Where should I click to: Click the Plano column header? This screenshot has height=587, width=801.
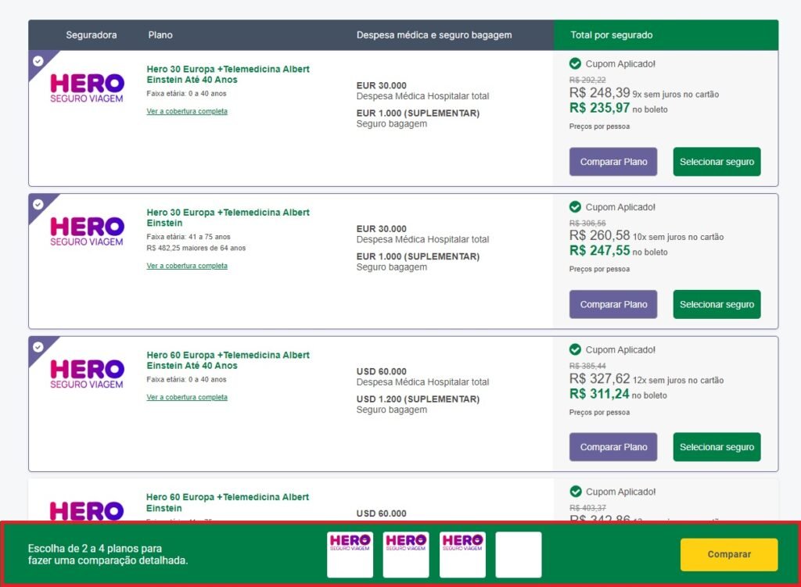tap(160, 35)
